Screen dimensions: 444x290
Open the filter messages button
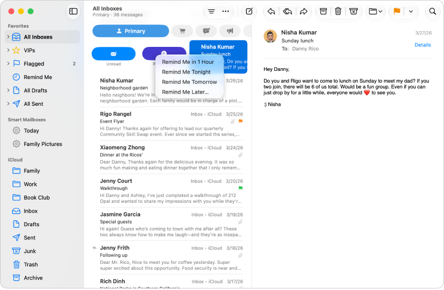211,11
